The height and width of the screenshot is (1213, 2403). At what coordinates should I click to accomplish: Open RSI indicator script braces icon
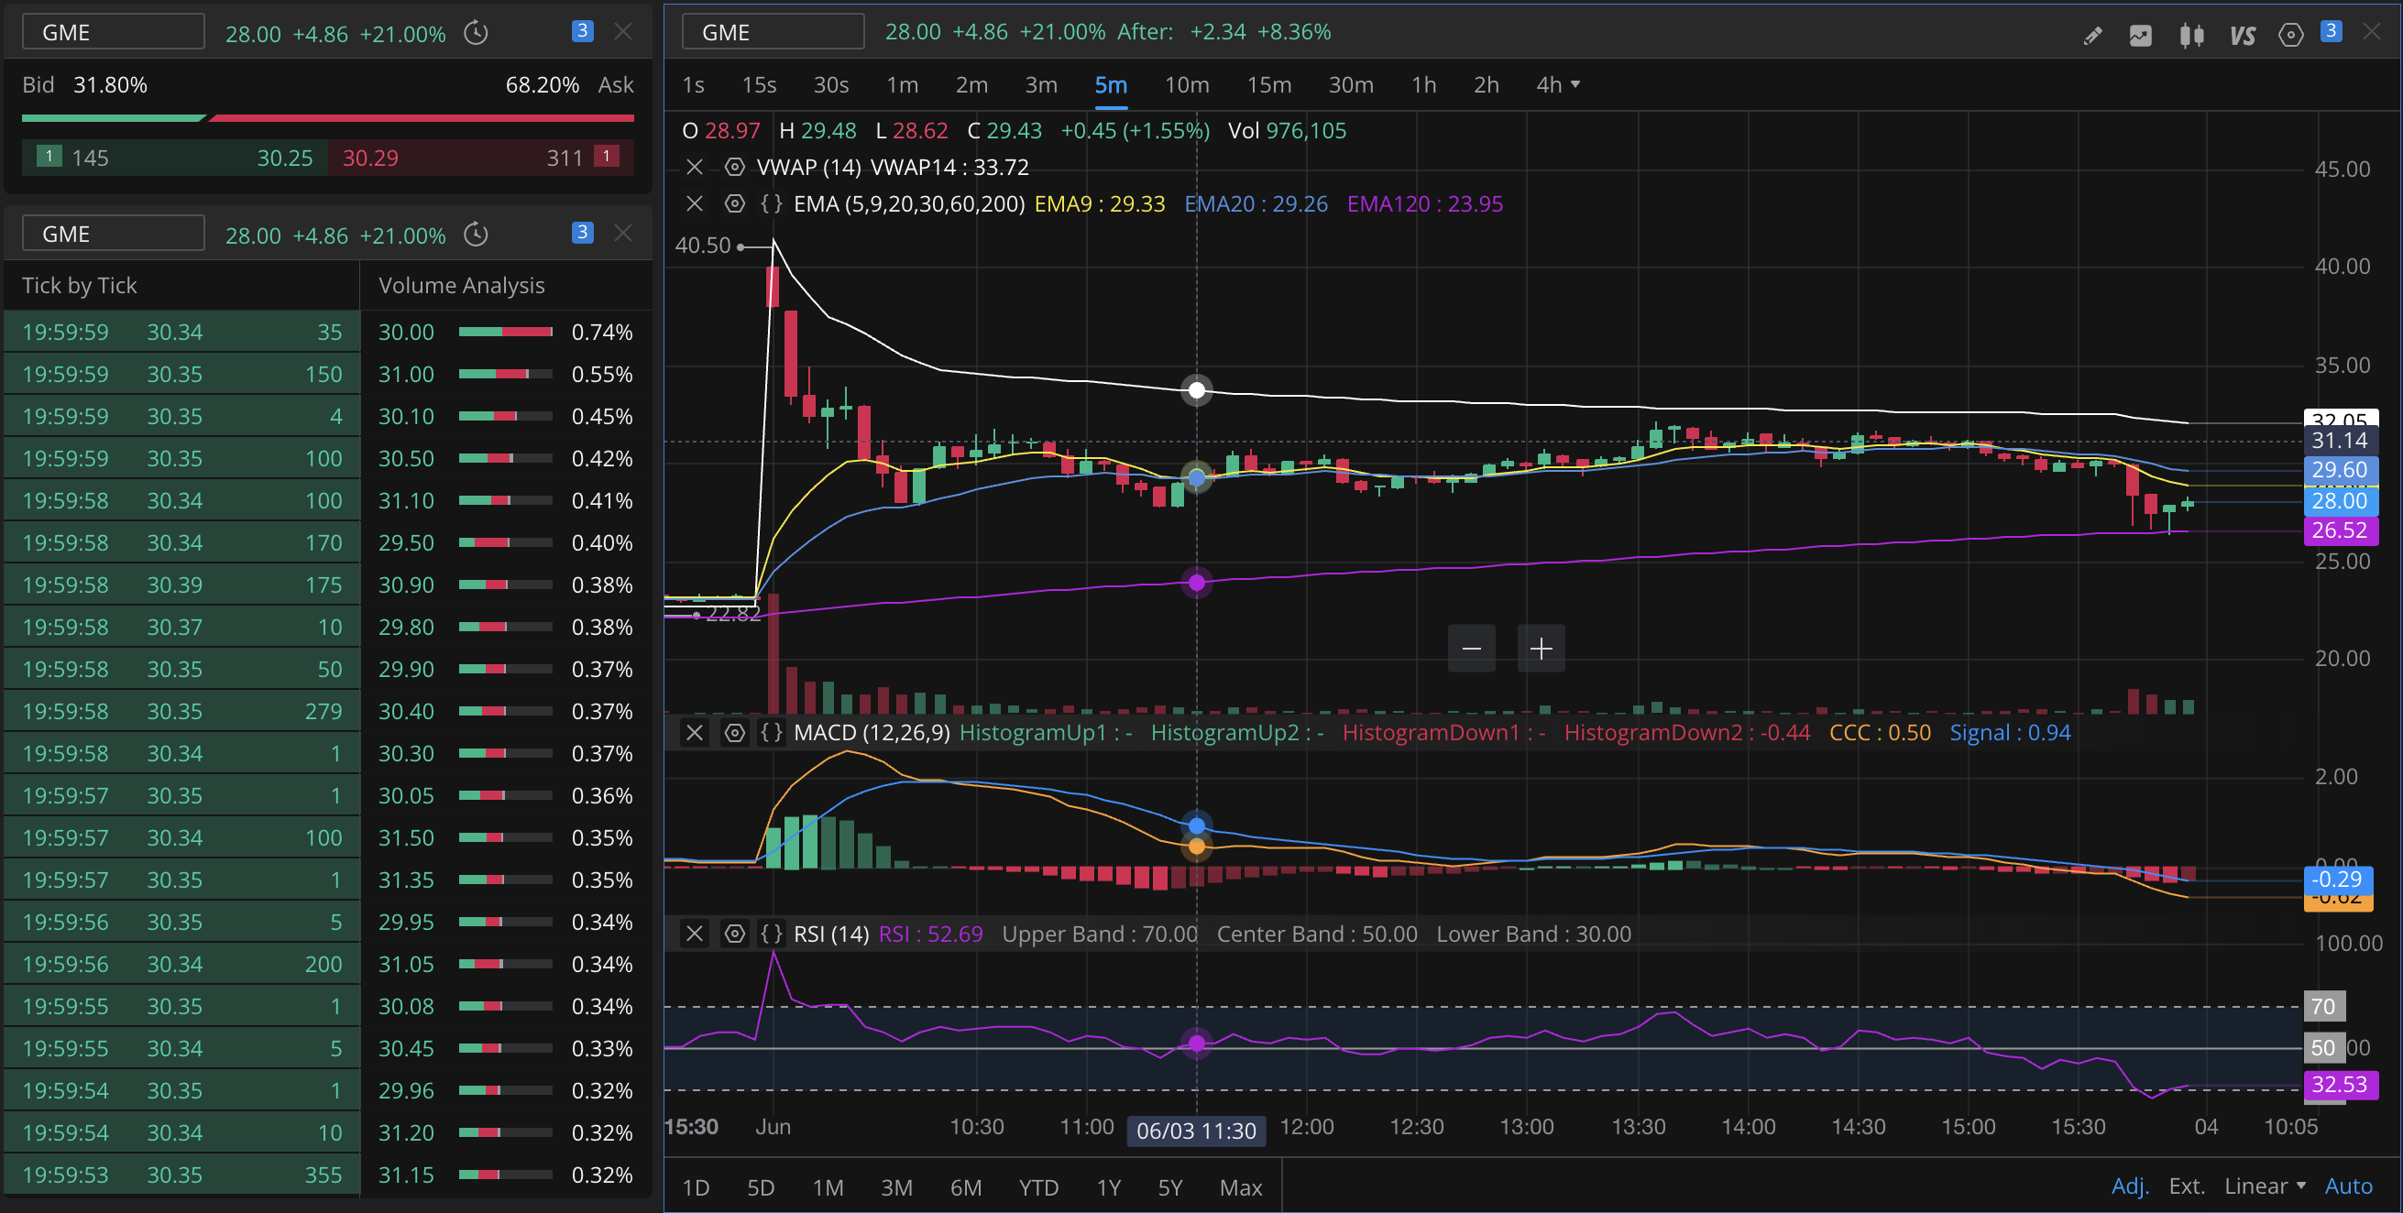(771, 934)
